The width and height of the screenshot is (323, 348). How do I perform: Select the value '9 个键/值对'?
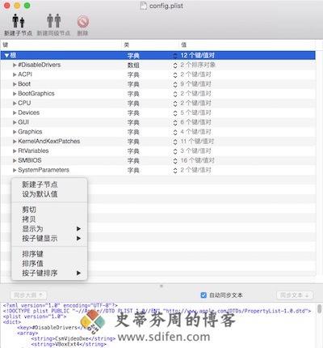(x=195, y=84)
